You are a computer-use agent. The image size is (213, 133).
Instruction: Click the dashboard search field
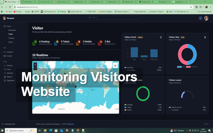click(x=114, y=17)
